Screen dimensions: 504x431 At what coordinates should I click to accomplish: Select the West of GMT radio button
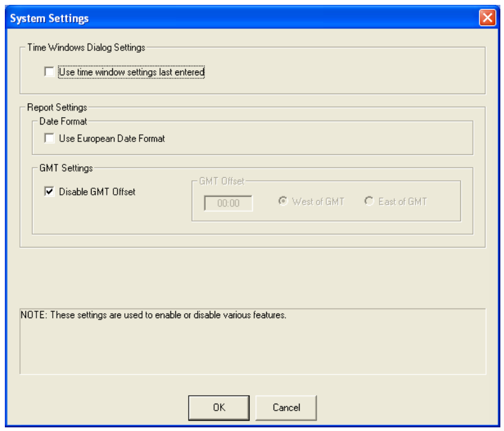(x=281, y=202)
